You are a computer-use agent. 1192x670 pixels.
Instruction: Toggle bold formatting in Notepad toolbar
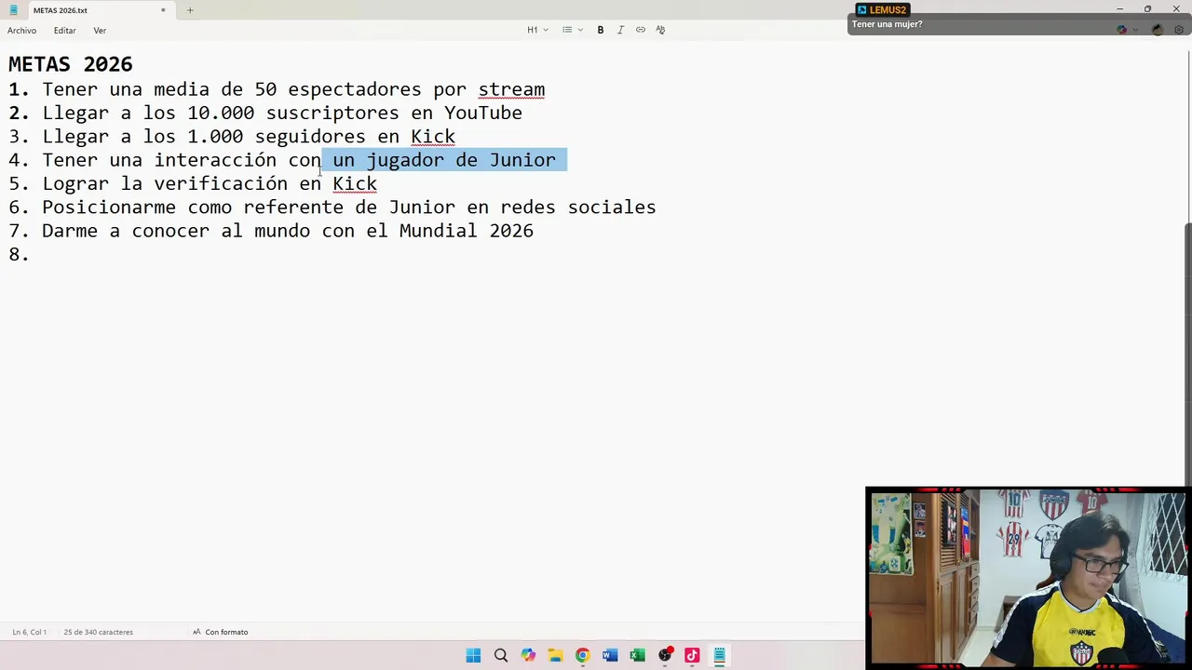click(601, 30)
